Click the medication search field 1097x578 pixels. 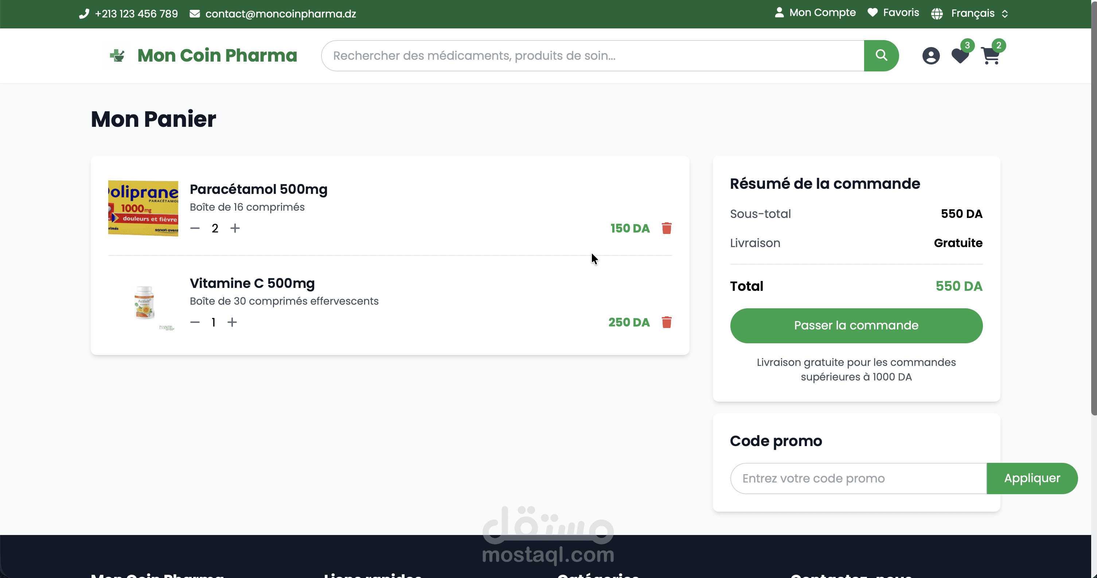coord(592,56)
